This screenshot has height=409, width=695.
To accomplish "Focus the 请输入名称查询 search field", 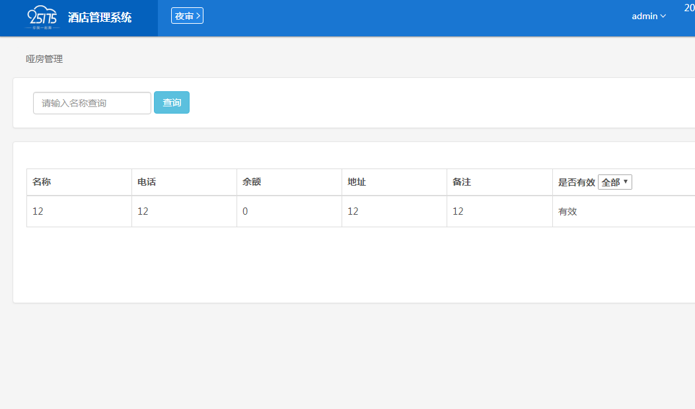I will 92,103.
